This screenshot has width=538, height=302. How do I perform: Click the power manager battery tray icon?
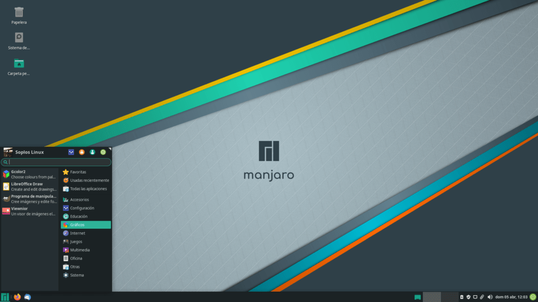[462, 297]
